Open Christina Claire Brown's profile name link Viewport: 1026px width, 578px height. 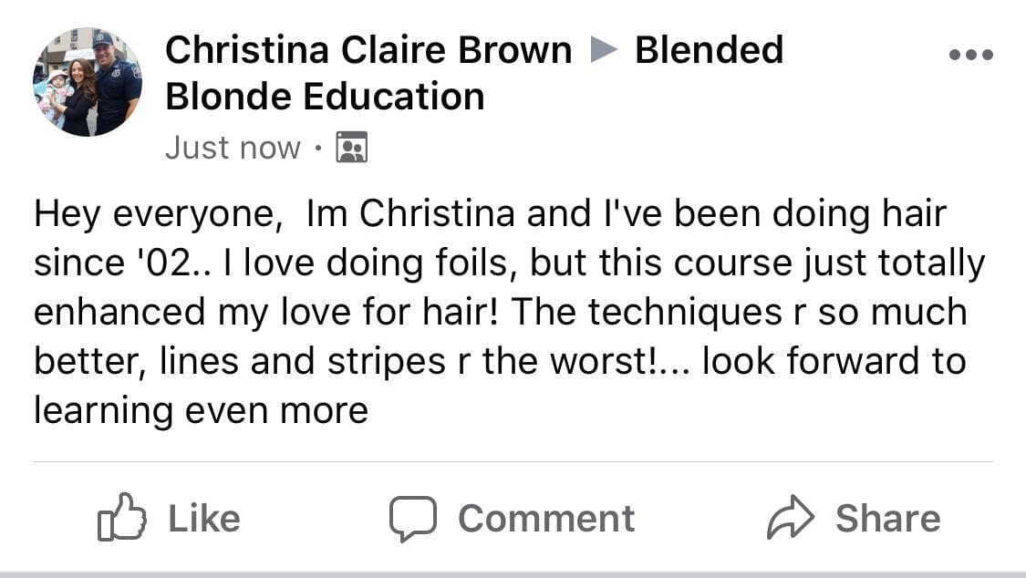click(x=368, y=50)
